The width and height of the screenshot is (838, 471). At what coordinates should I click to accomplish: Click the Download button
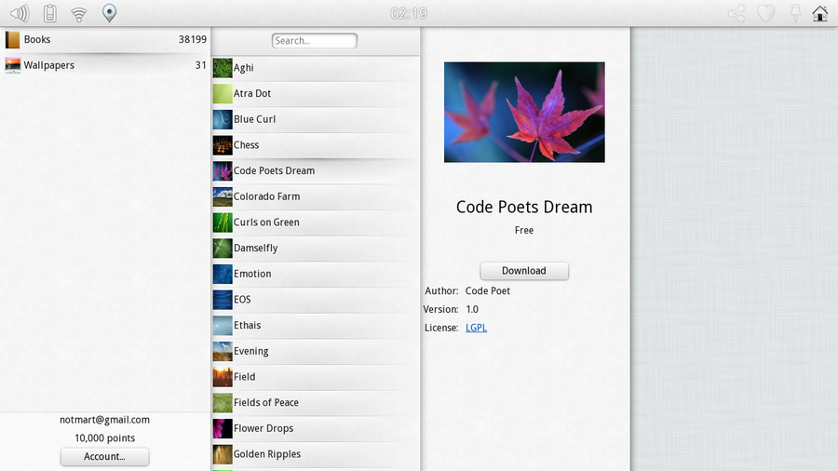pos(523,271)
